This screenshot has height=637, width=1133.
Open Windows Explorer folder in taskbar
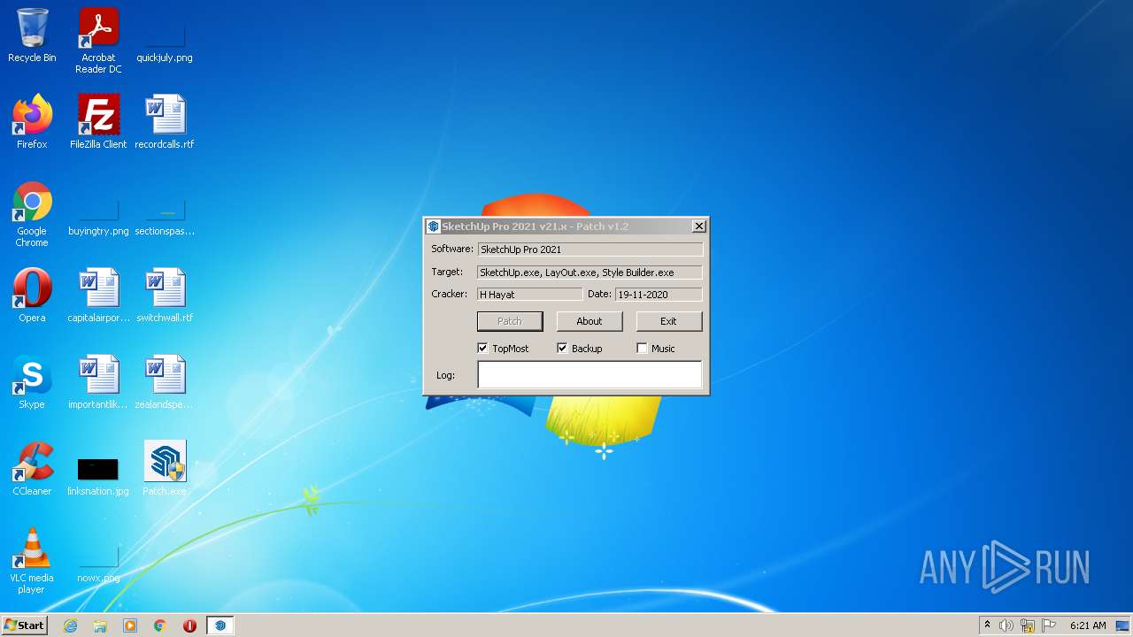[100, 625]
